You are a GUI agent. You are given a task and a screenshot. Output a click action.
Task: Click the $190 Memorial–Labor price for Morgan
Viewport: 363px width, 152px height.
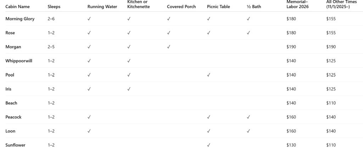[x=291, y=47]
